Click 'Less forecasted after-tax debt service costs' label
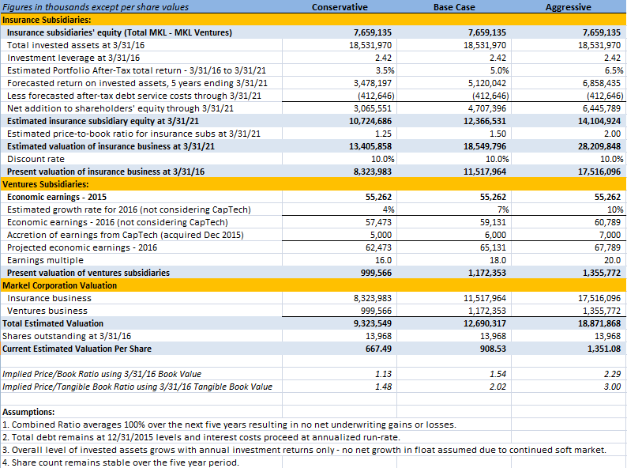This screenshot has height=468, width=627. pos(134,96)
